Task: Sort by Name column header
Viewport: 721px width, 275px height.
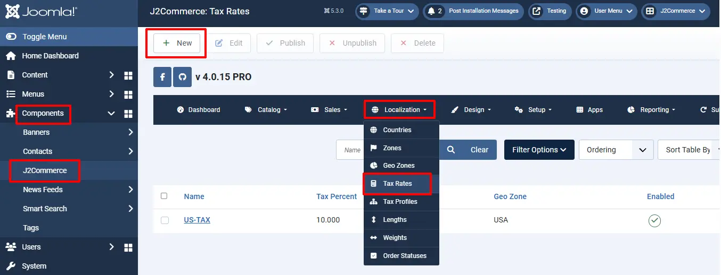Action: pyautogui.click(x=194, y=196)
